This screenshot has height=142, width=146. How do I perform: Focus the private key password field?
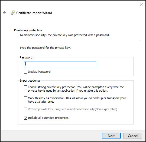(60, 64)
